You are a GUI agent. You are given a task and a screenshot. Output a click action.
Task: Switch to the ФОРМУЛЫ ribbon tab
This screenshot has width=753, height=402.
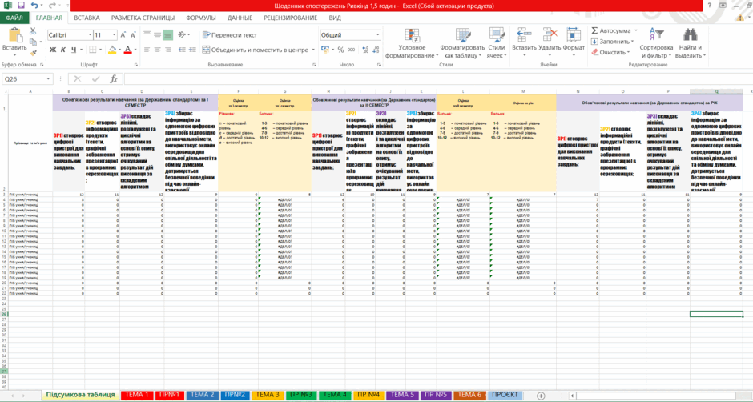(x=201, y=18)
